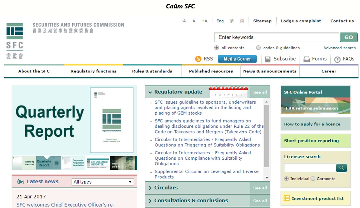This screenshot has width=360, height=208.
Task: Click the Licensee search text field
Action: (x=310, y=168)
